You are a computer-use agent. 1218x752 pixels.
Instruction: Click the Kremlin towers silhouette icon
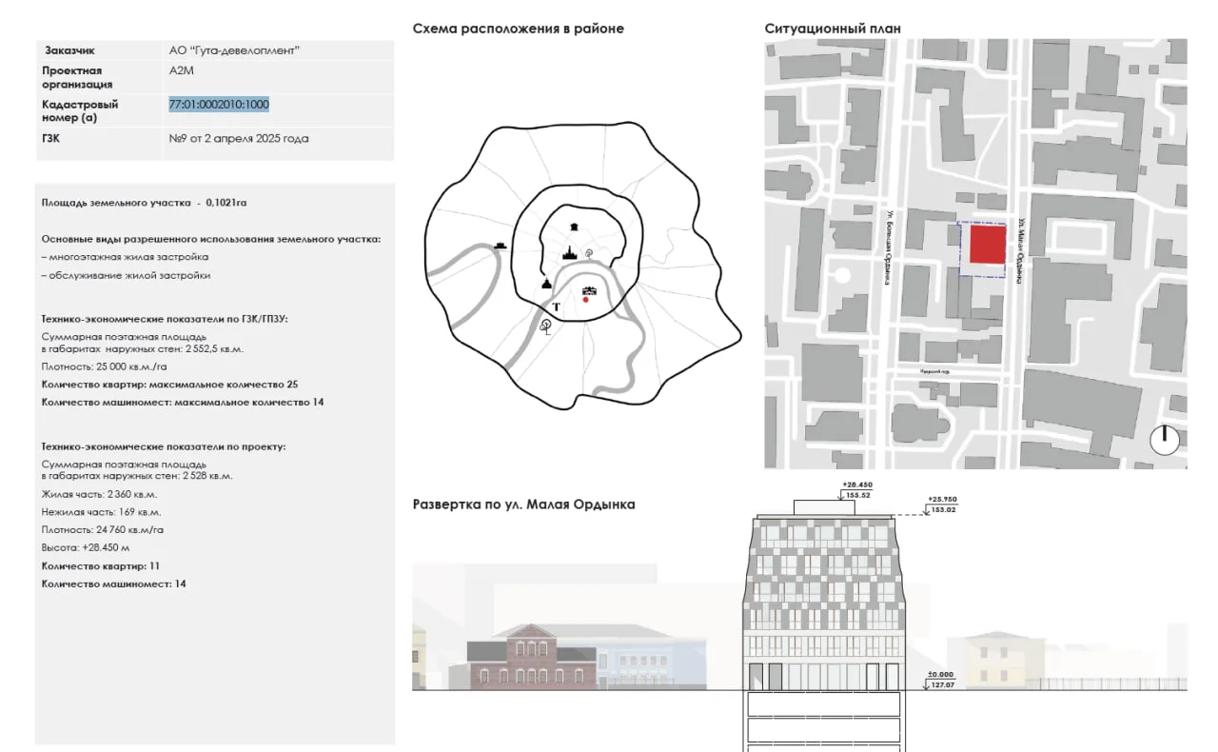pyautogui.click(x=569, y=254)
